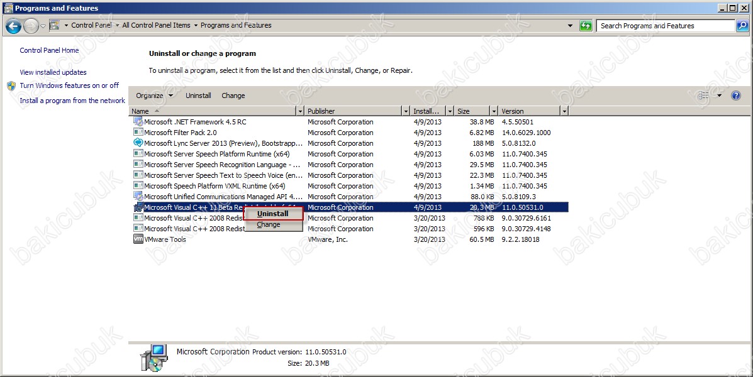Click the All Control Panel Items breadcrumb
The image size is (753, 377).
[x=156, y=25]
